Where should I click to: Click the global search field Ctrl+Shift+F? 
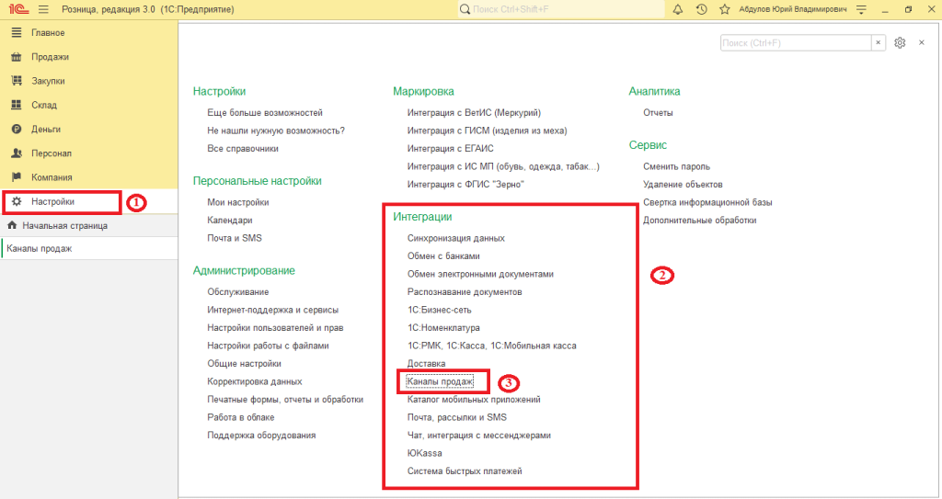point(561,9)
